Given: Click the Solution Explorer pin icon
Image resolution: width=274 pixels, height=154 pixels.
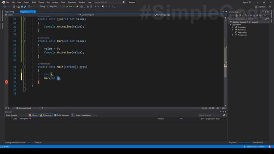Looking at the screenshot, I should 265,12.
